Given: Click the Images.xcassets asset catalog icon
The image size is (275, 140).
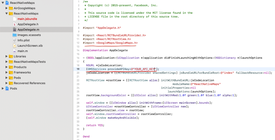Looking at the screenshot, I should click(14, 35).
